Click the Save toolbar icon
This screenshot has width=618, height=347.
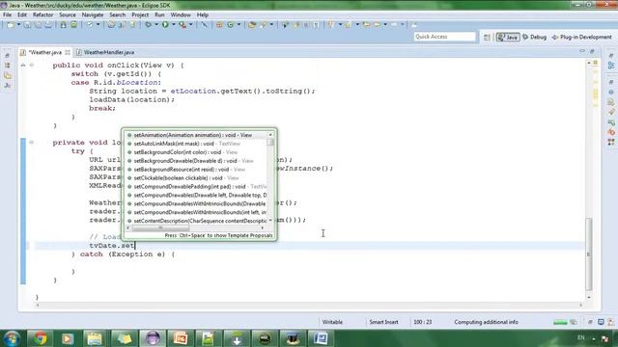click(27, 25)
